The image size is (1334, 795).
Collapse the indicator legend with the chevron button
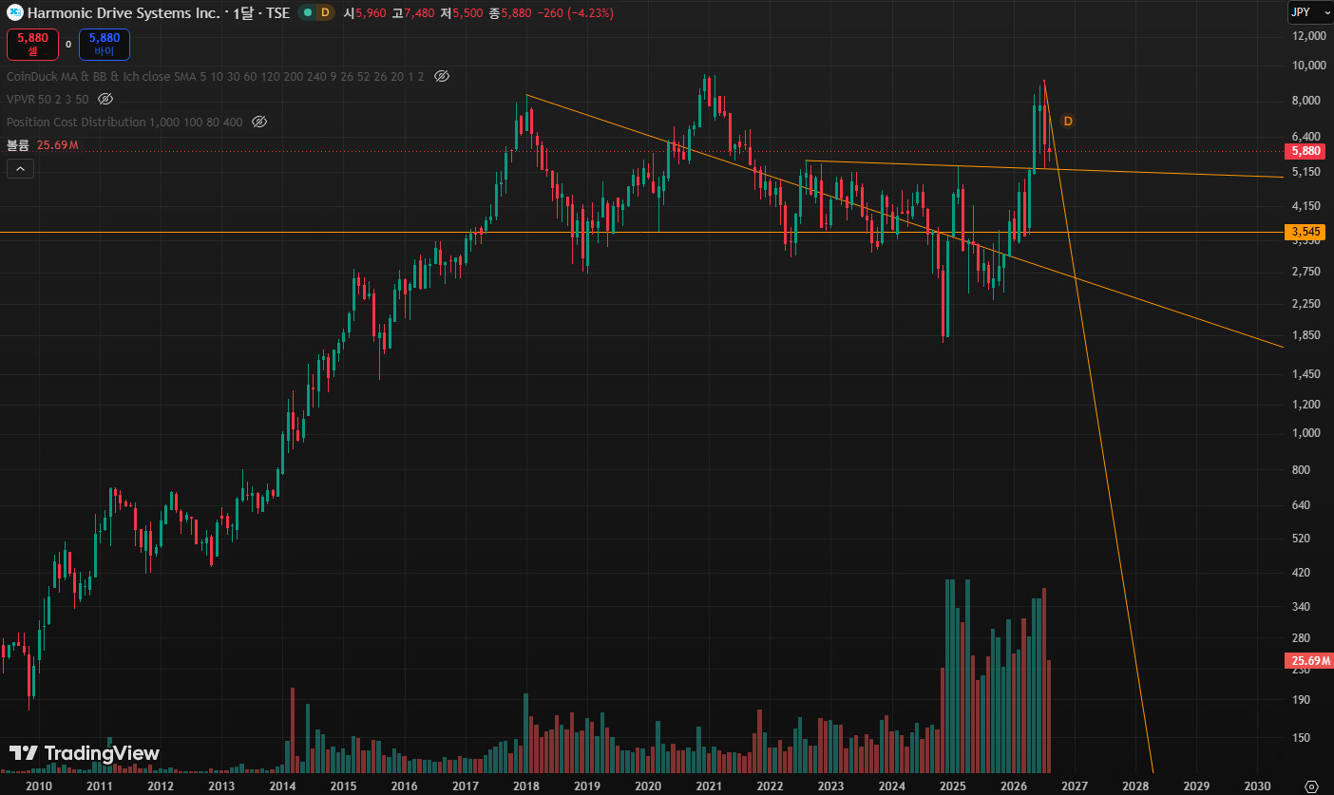pos(21,169)
